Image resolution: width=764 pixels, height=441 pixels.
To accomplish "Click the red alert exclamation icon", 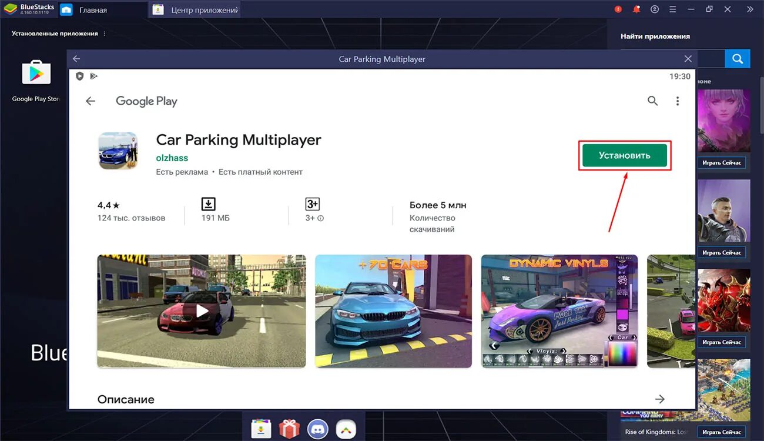I will point(618,9).
